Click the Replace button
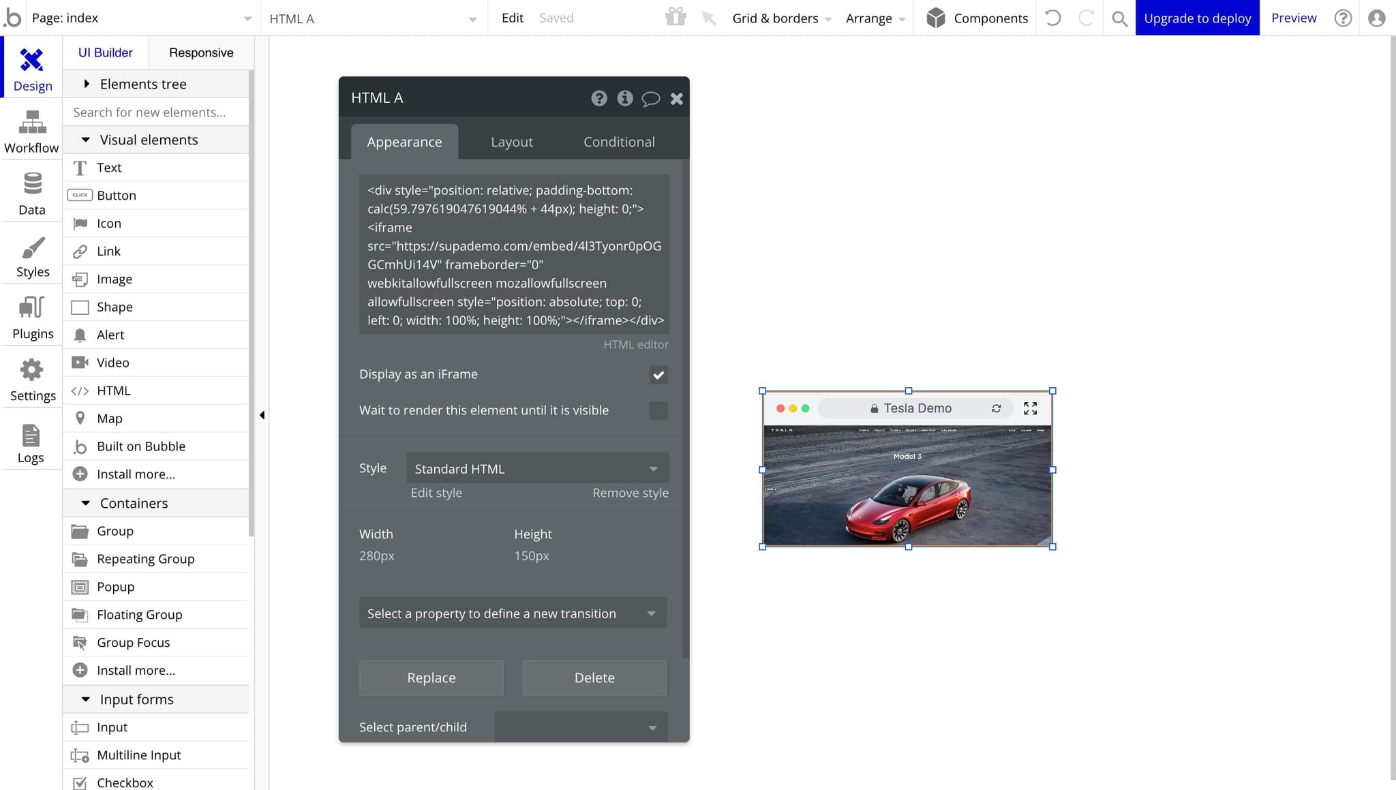Image resolution: width=1396 pixels, height=790 pixels. pos(431,678)
